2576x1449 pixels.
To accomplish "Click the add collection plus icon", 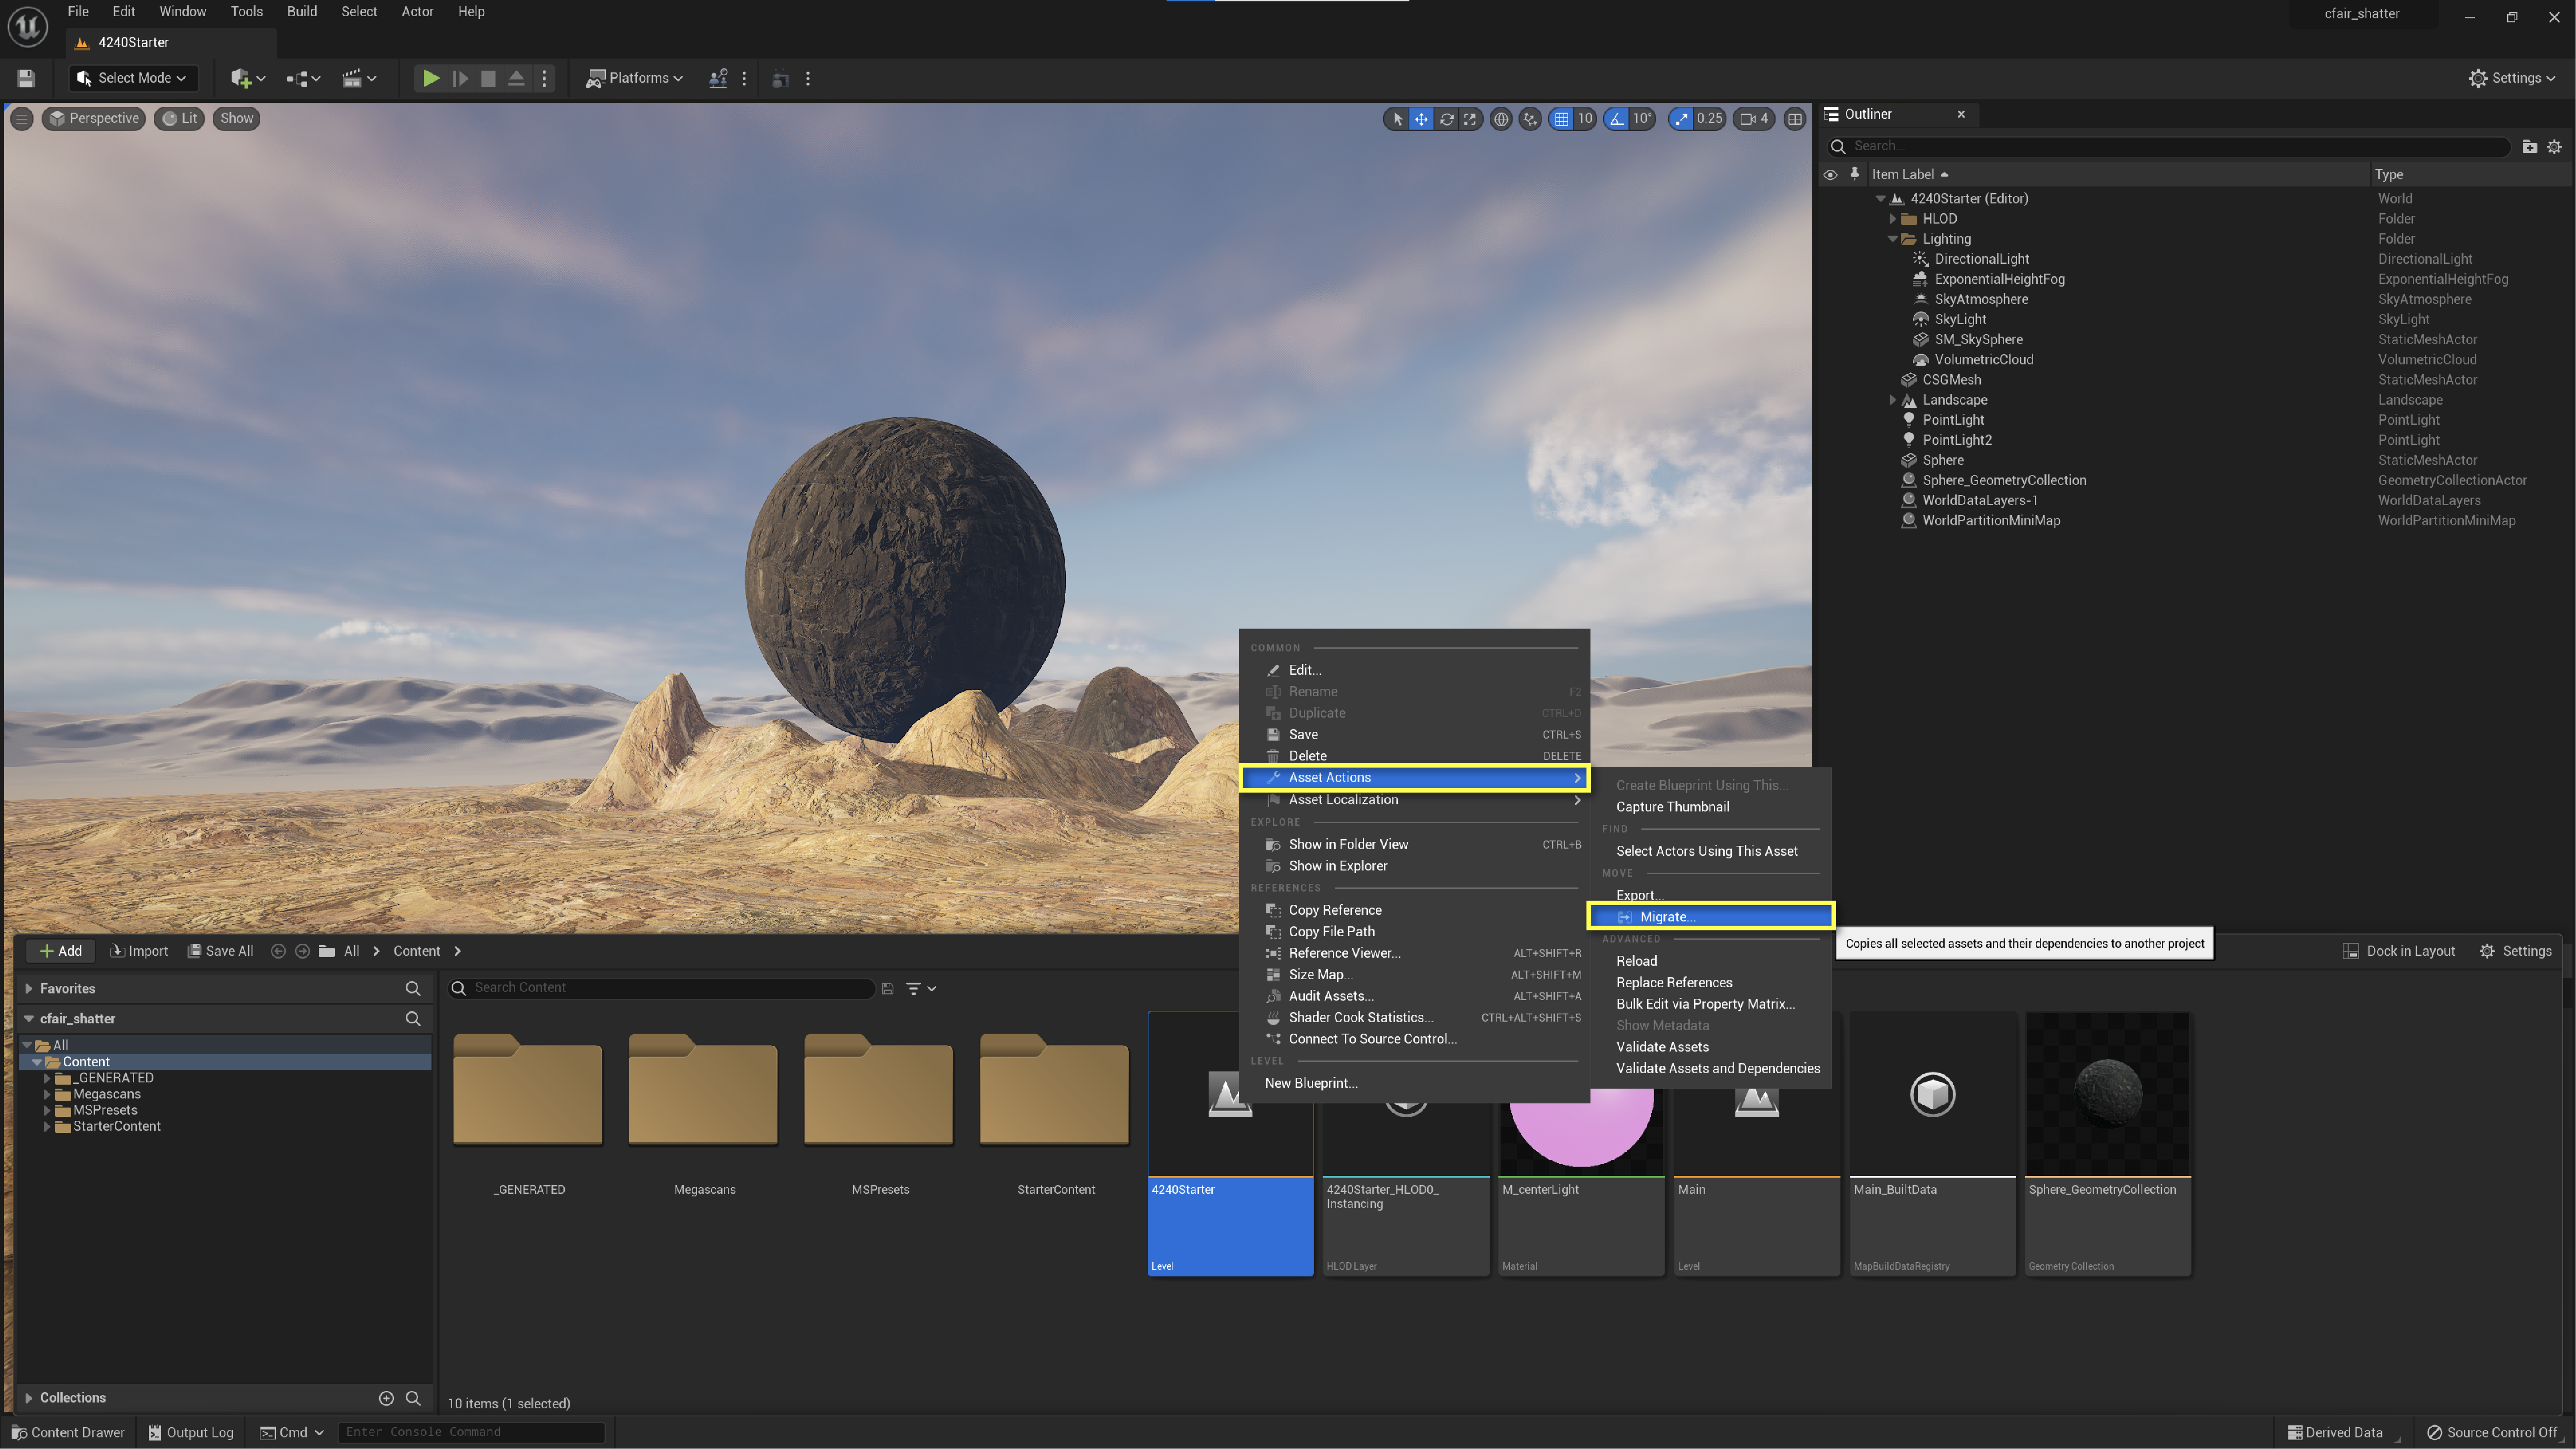I will pos(386,1398).
